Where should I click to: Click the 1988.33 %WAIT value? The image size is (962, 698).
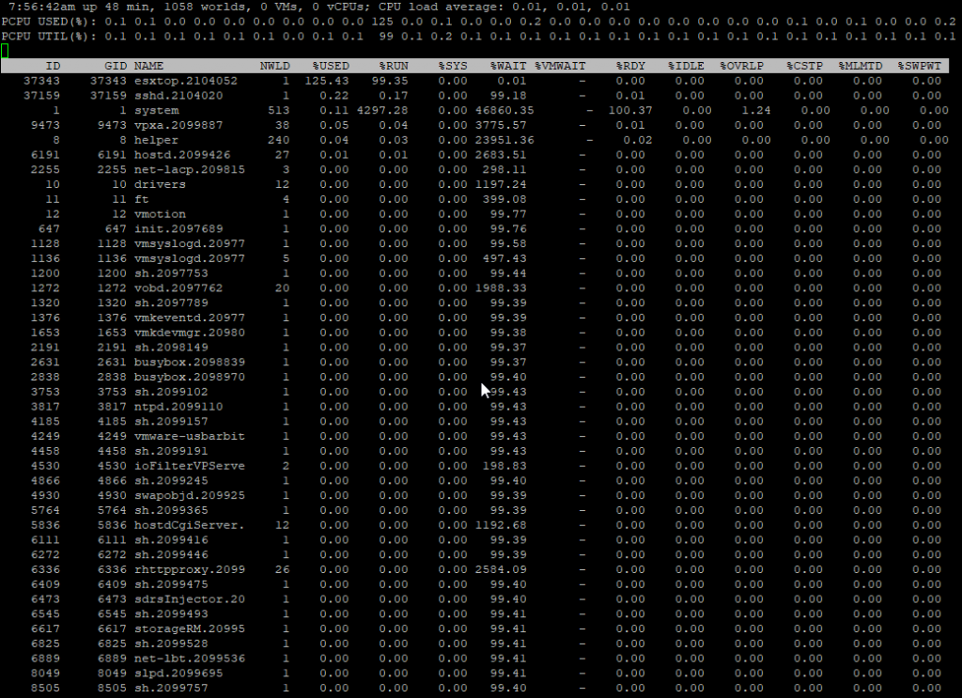point(501,288)
